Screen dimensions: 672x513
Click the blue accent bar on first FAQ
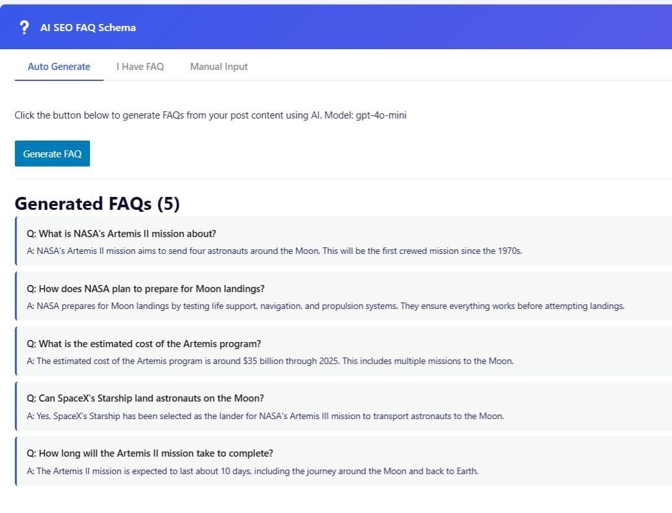click(16, 241)
